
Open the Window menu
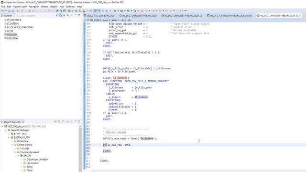coord(70,7)
